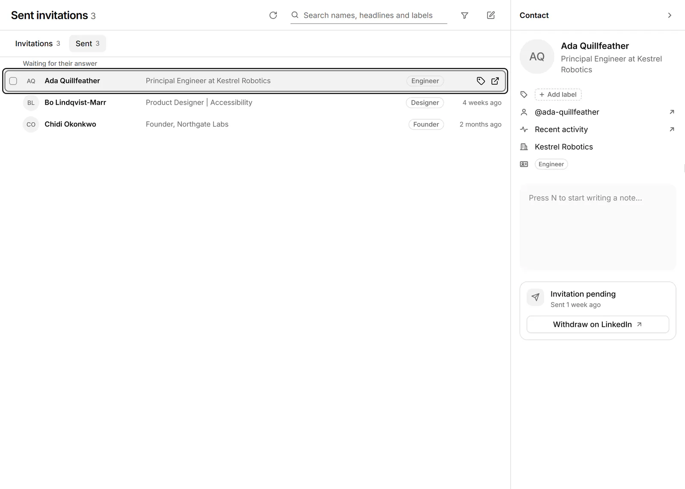The height and width of the screenshot is (489, 685).
Task: Select the Chidi Okonkwo row name
Action: point(70,124)
